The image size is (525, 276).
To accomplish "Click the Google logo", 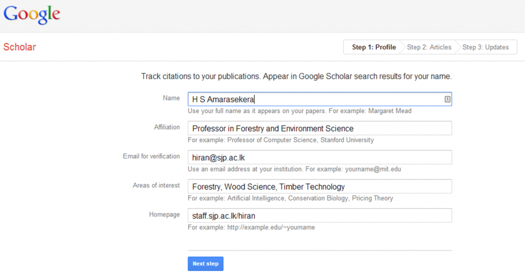I will pos(32,14).
